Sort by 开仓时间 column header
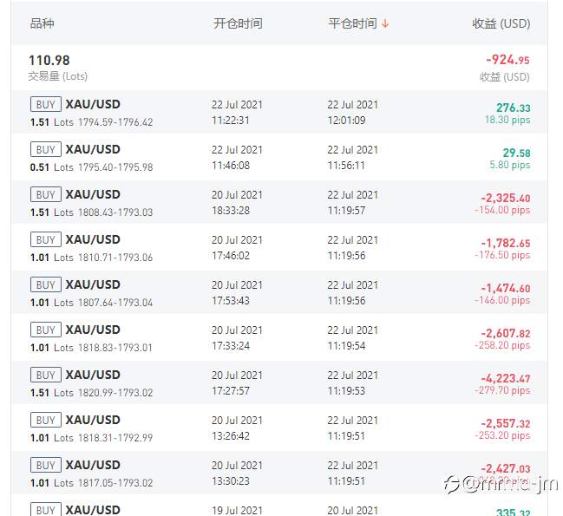Screen dimensions: 563x516 coord(238,23)
